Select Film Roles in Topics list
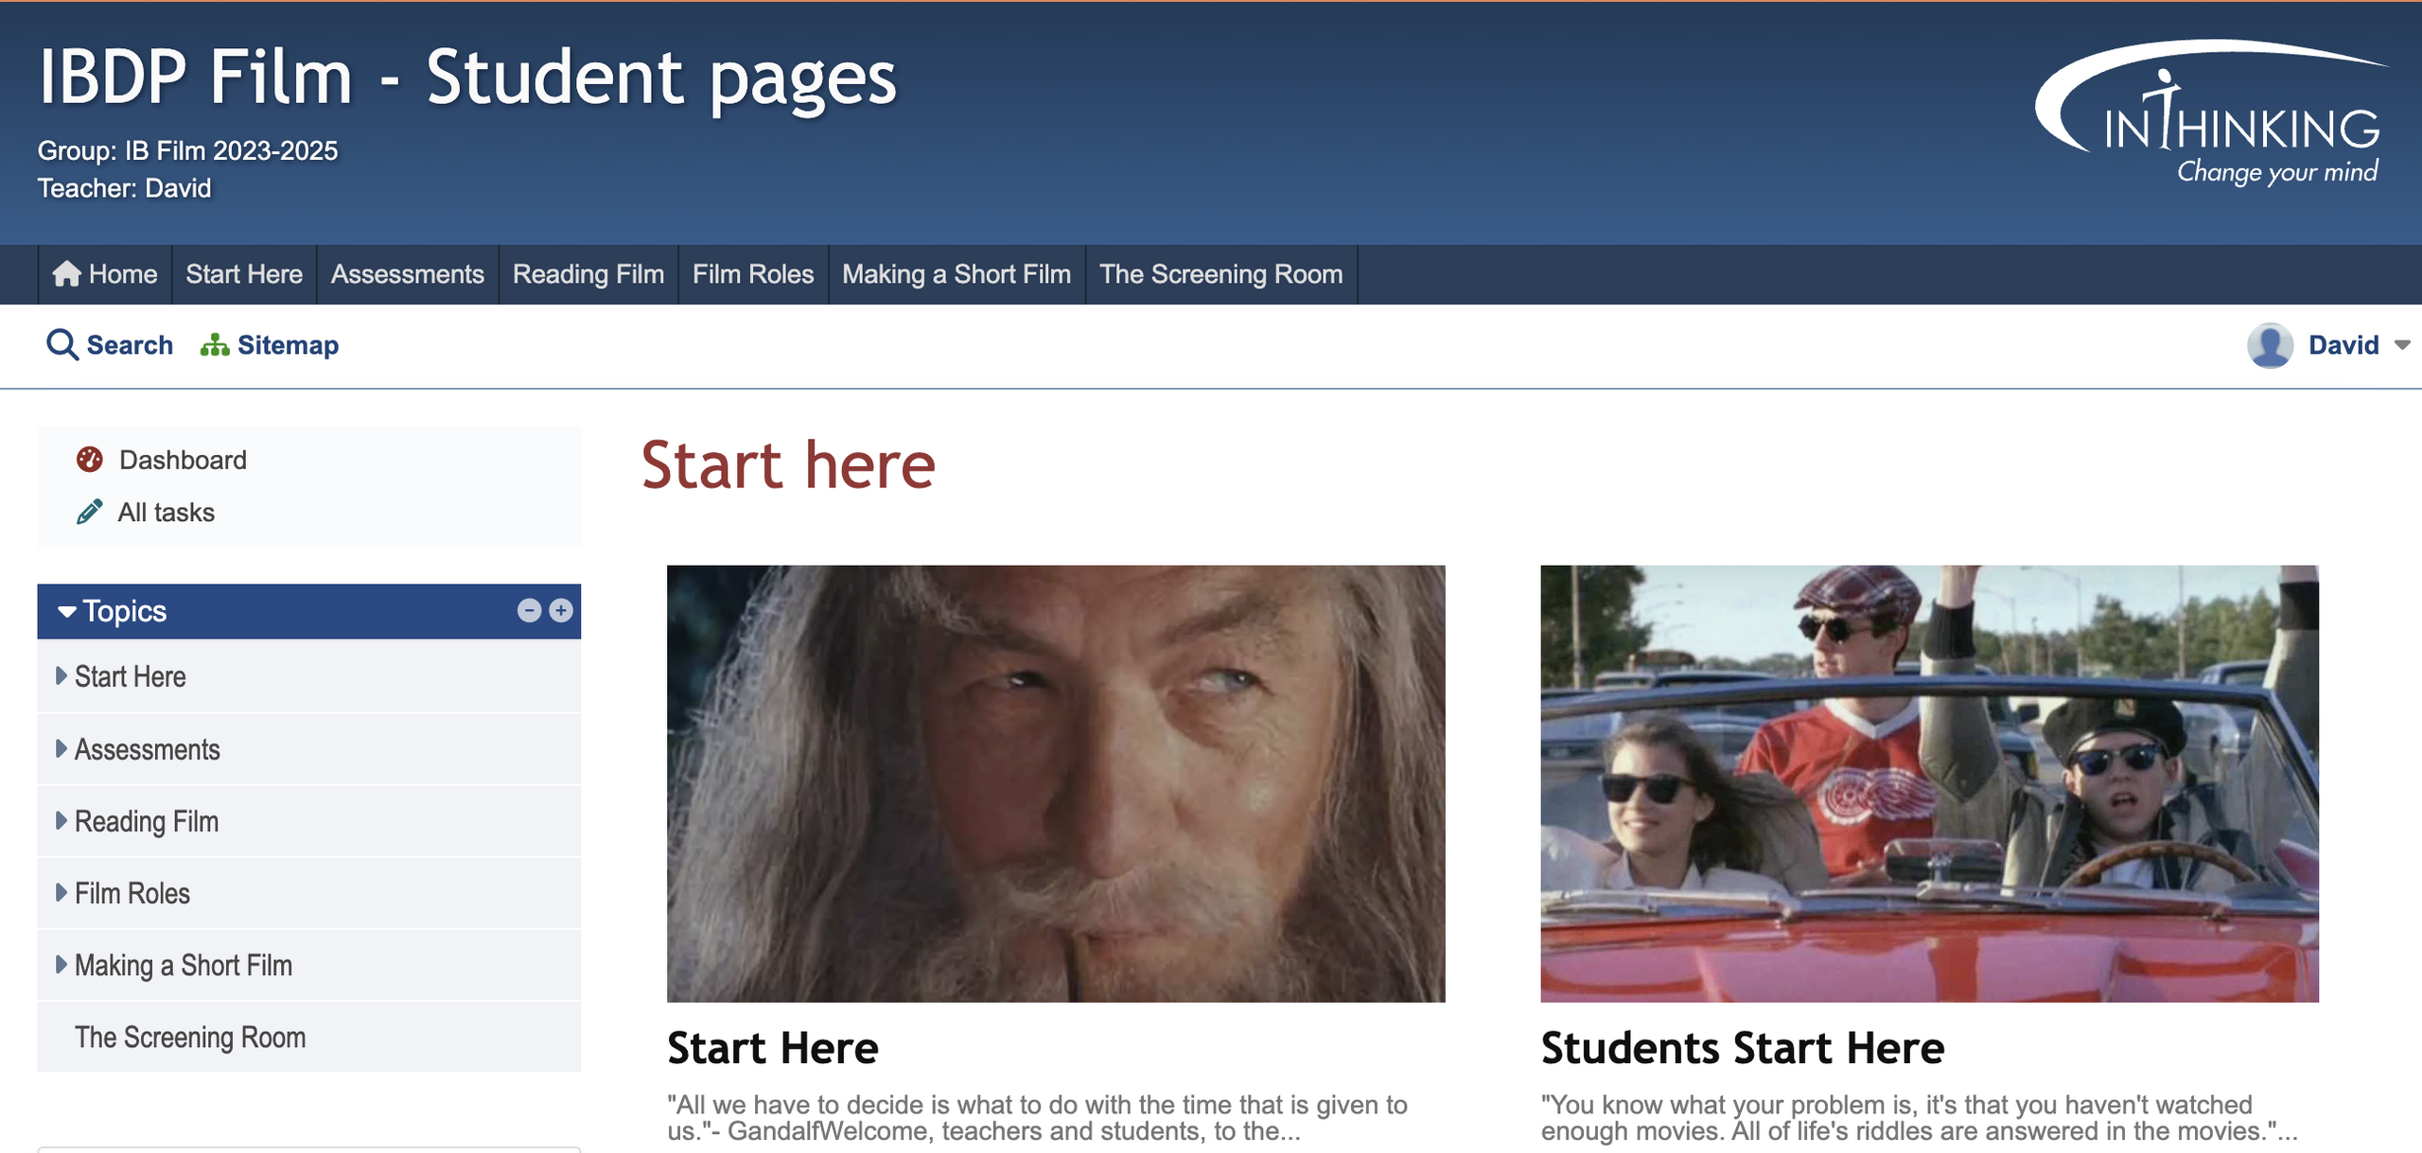Viewport: 2422px width, 1153px height. pos(132,893)
